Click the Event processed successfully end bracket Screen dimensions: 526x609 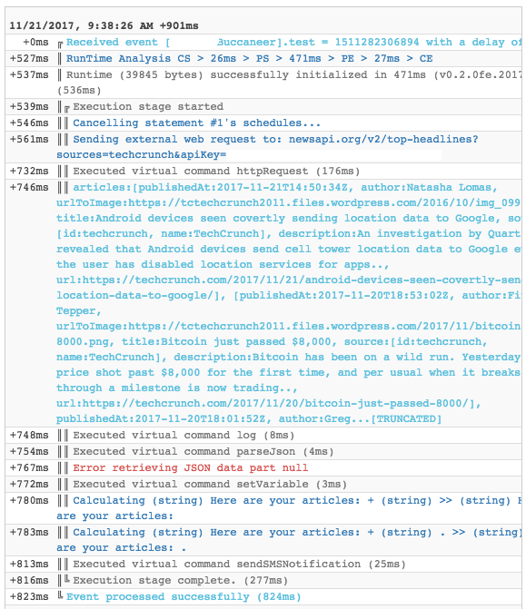point(60,594)
